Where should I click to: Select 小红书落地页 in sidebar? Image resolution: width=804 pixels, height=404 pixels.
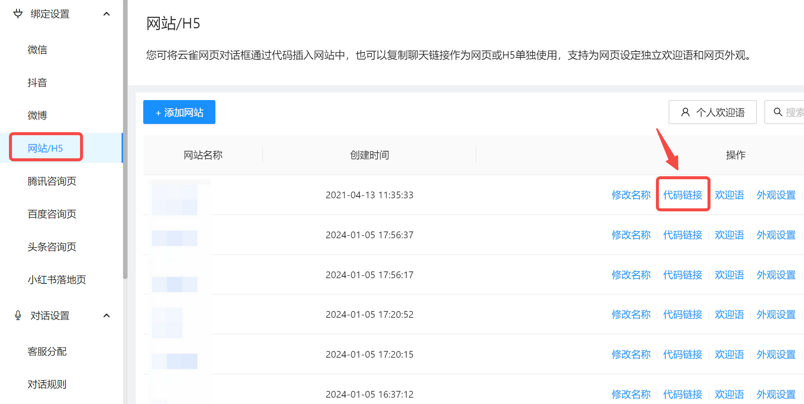(56, 279)
